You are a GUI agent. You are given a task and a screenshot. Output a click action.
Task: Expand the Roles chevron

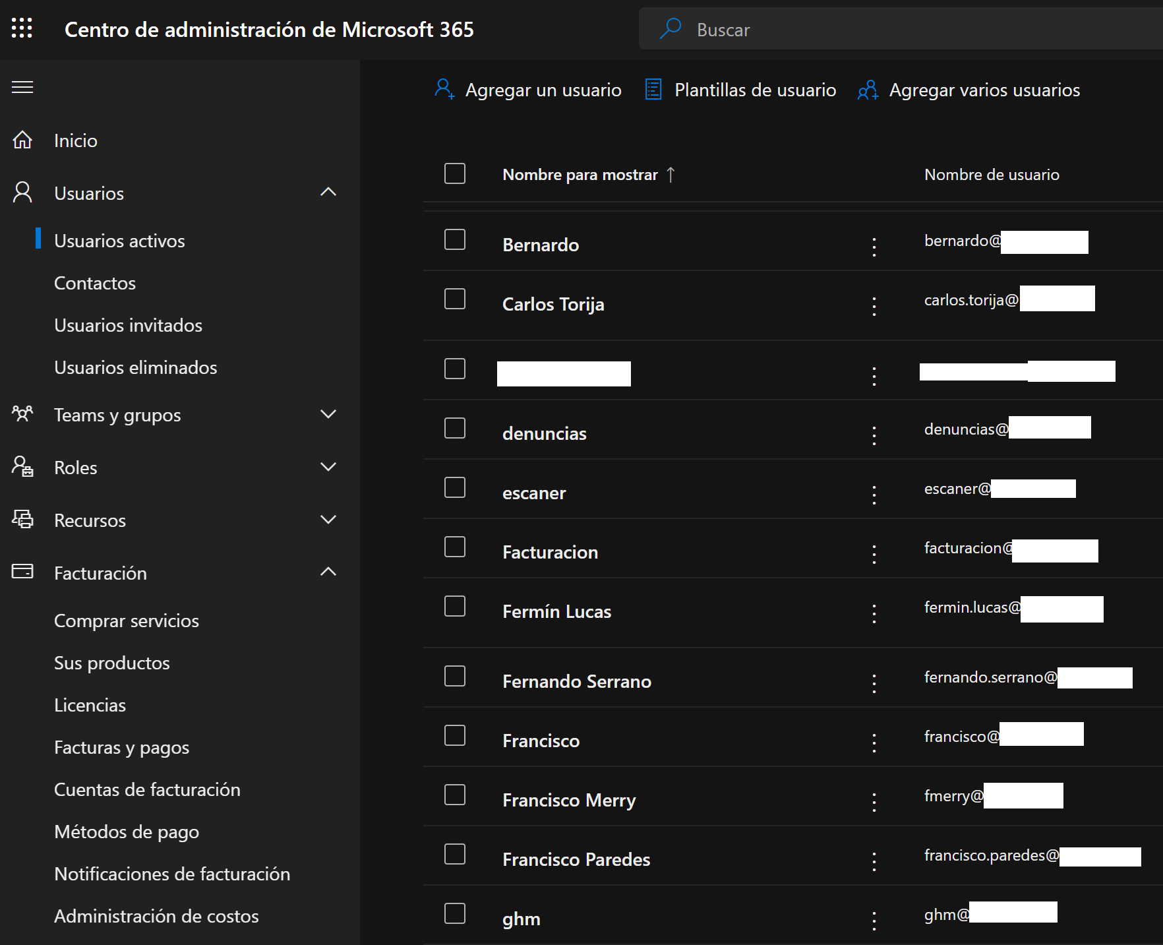(328, 468)
